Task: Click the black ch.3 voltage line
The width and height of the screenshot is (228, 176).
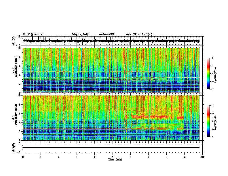Action: click(x=111, y=147)
